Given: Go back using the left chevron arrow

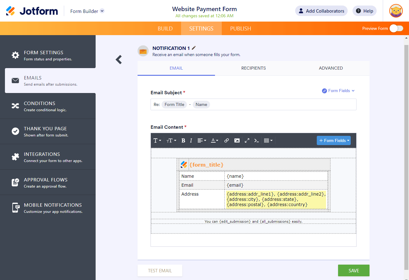Looking at the screenshot, I should tap(119, 59).
